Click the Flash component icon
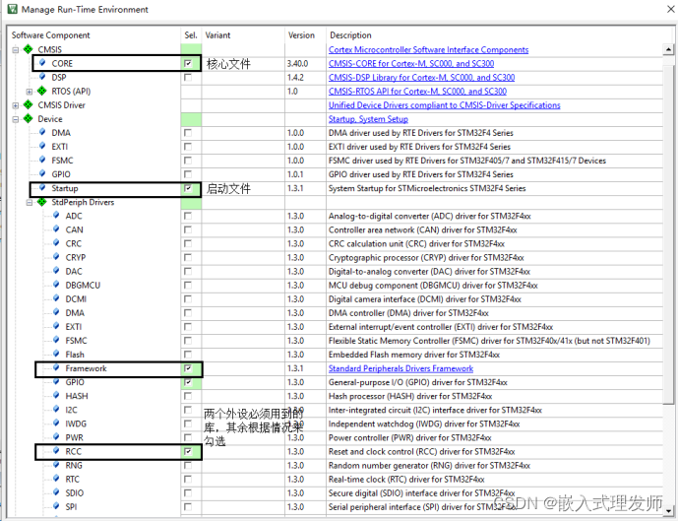Viewport: 678px width, 521px height. 56,354
